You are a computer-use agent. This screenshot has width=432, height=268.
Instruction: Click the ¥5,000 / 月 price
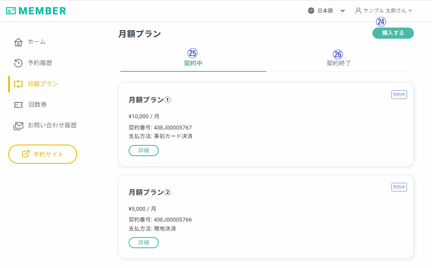[x=142, y=209]
